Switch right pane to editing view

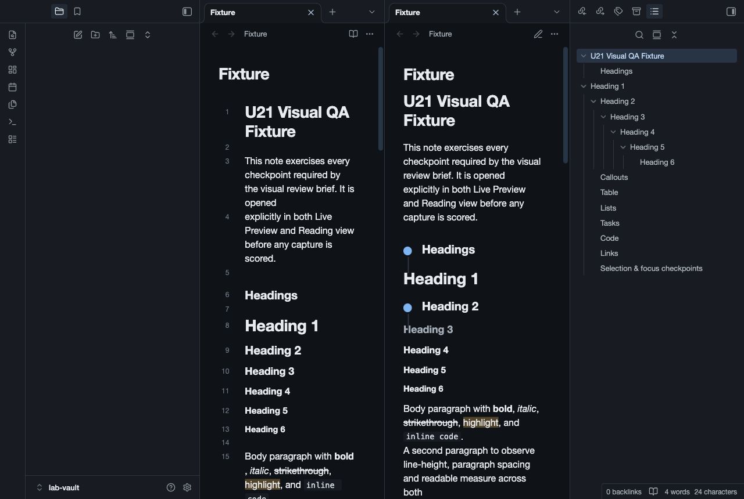538,34
